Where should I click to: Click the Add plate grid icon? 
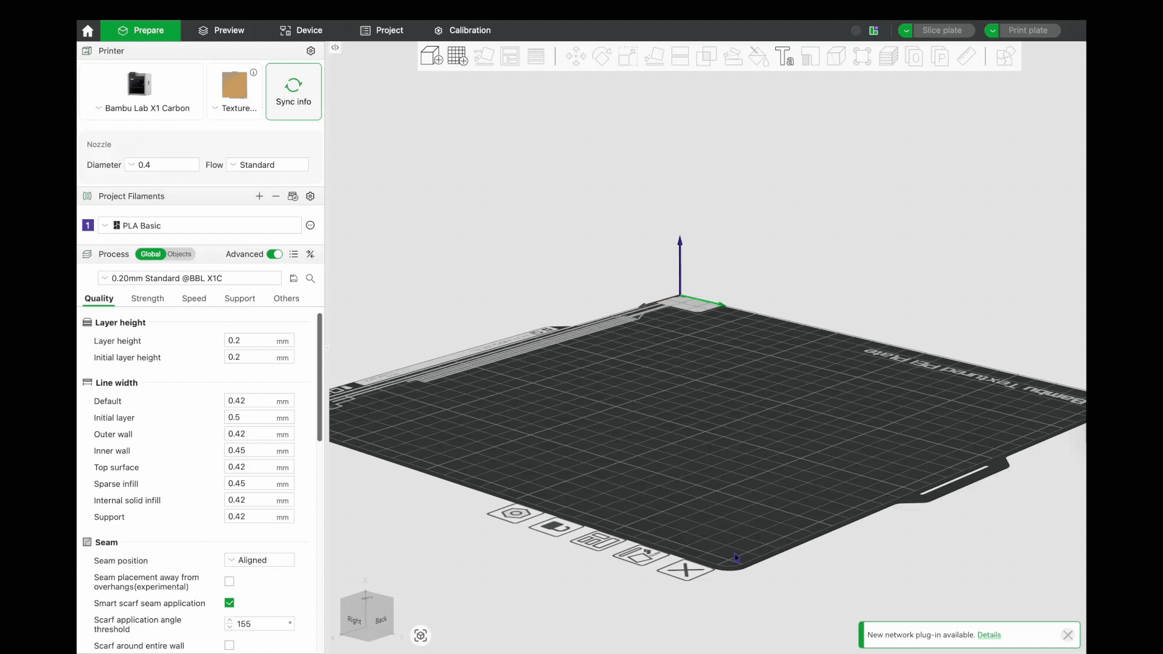click(457, 56)
